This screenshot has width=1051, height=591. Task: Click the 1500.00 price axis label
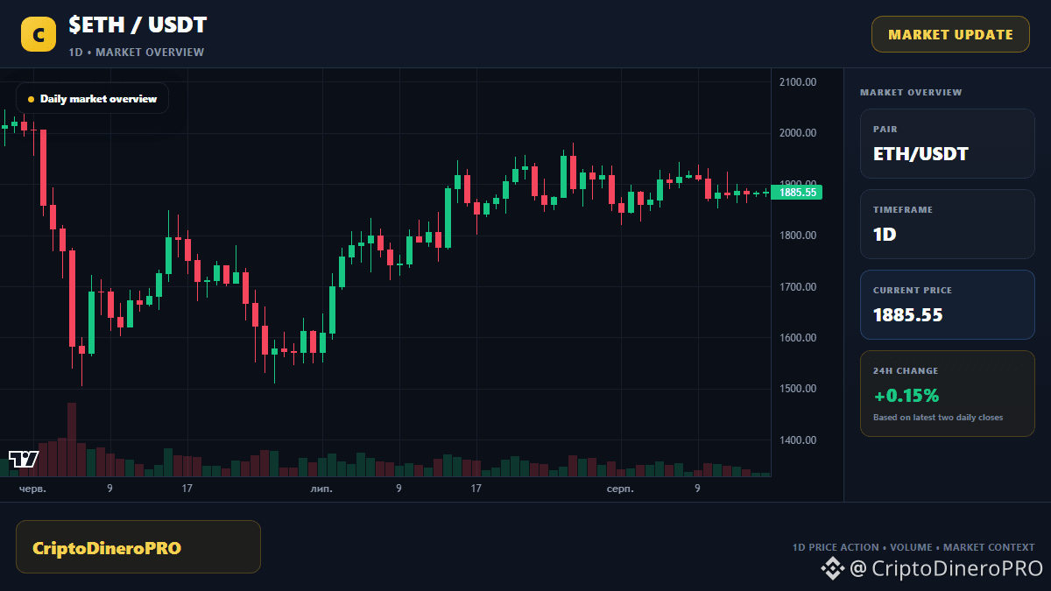[797, 389]
